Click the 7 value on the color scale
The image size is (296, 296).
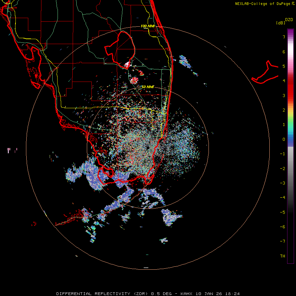click(284, 37)
